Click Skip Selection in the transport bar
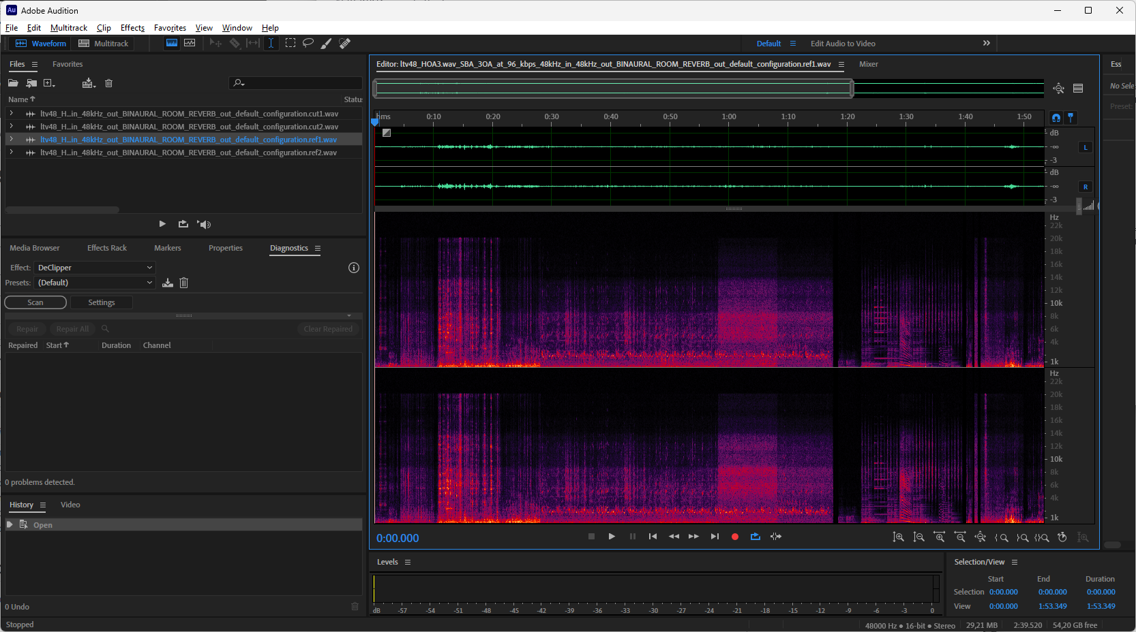The height and width of the screenshot is (632, 1136). click(776, 537)
